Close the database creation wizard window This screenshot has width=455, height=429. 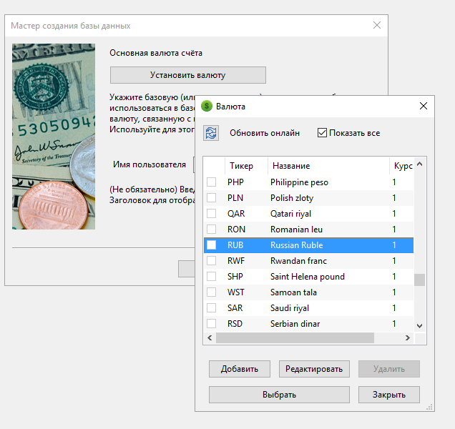pyautogui.click(x=377, y=25)
